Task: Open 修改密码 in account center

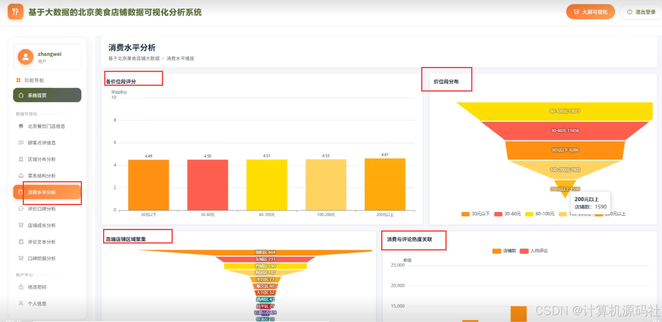Action: (47, 287)
